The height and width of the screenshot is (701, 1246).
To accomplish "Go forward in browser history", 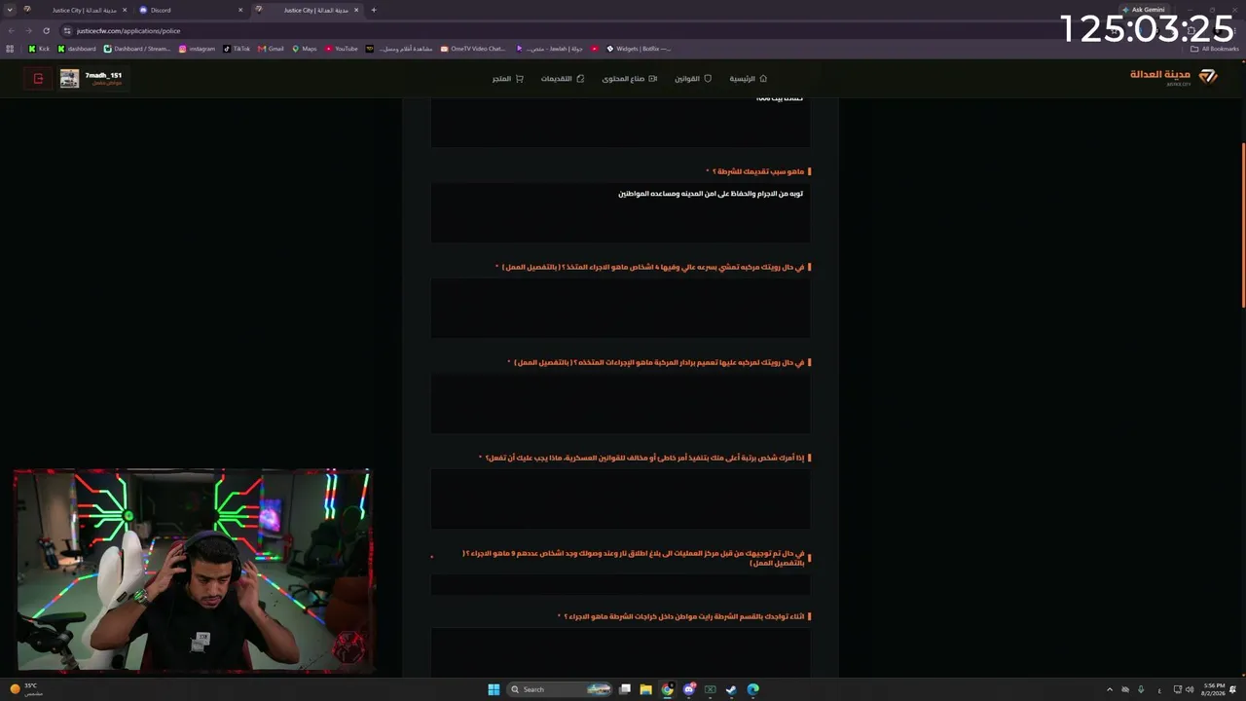I will click(28, 30).
